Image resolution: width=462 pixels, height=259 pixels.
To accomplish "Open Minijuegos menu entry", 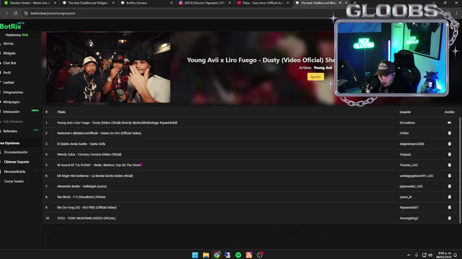I will [x=11, y=102].
